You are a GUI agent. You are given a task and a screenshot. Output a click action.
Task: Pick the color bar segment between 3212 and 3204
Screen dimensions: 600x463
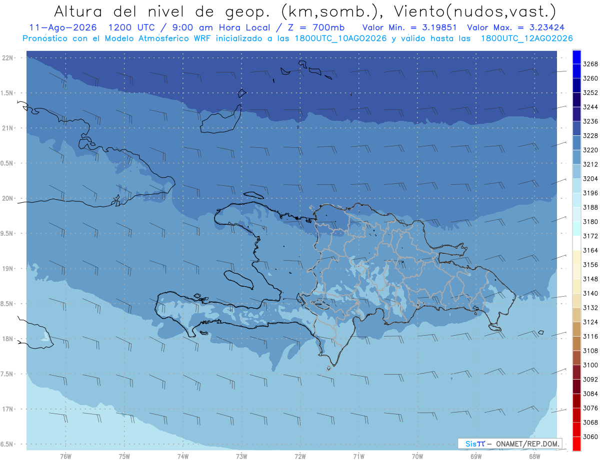pos(576,171)
